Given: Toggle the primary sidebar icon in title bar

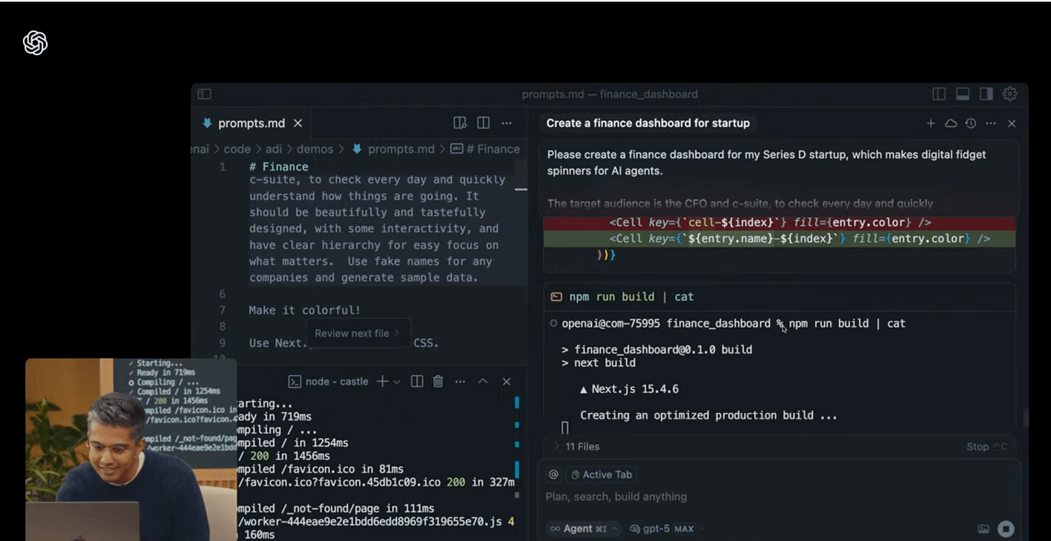Looking at the screenshot, I should pos(204,94).
